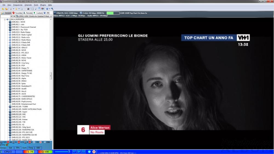Click the AB button in status bar
274x154 pixels.
(x=84, y=152)
